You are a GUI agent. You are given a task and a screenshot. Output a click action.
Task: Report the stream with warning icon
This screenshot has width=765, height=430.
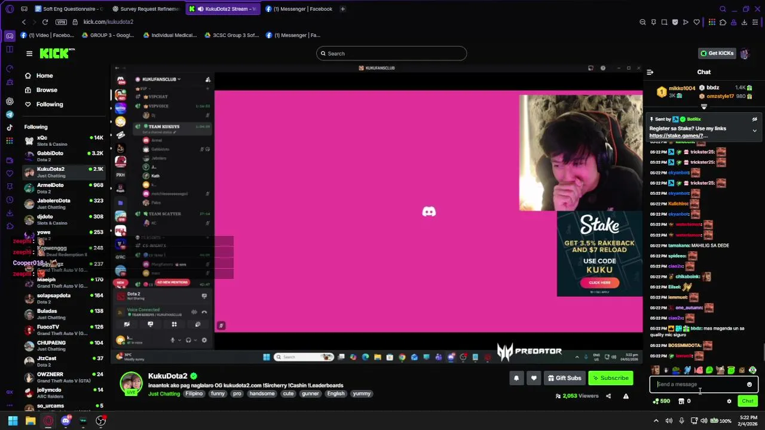click(626, 396)
